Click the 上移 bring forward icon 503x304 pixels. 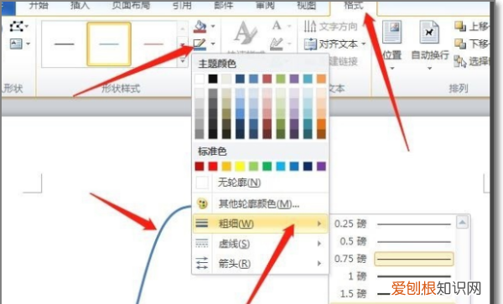(x=460, y=26)
